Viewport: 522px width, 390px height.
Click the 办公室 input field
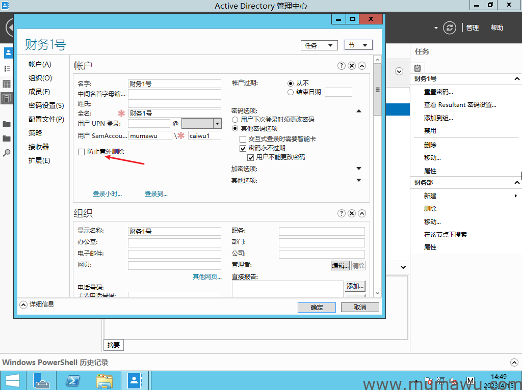[174, 243]
